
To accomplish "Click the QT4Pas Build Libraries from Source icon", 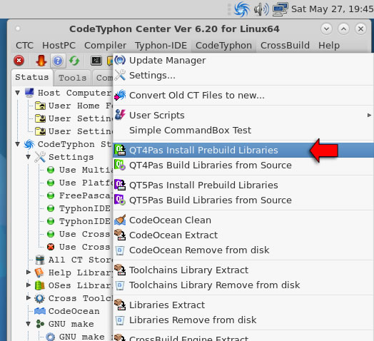I will 120,165.
